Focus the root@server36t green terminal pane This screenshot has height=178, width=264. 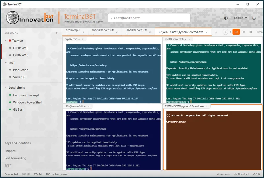[x=214, y=73]
